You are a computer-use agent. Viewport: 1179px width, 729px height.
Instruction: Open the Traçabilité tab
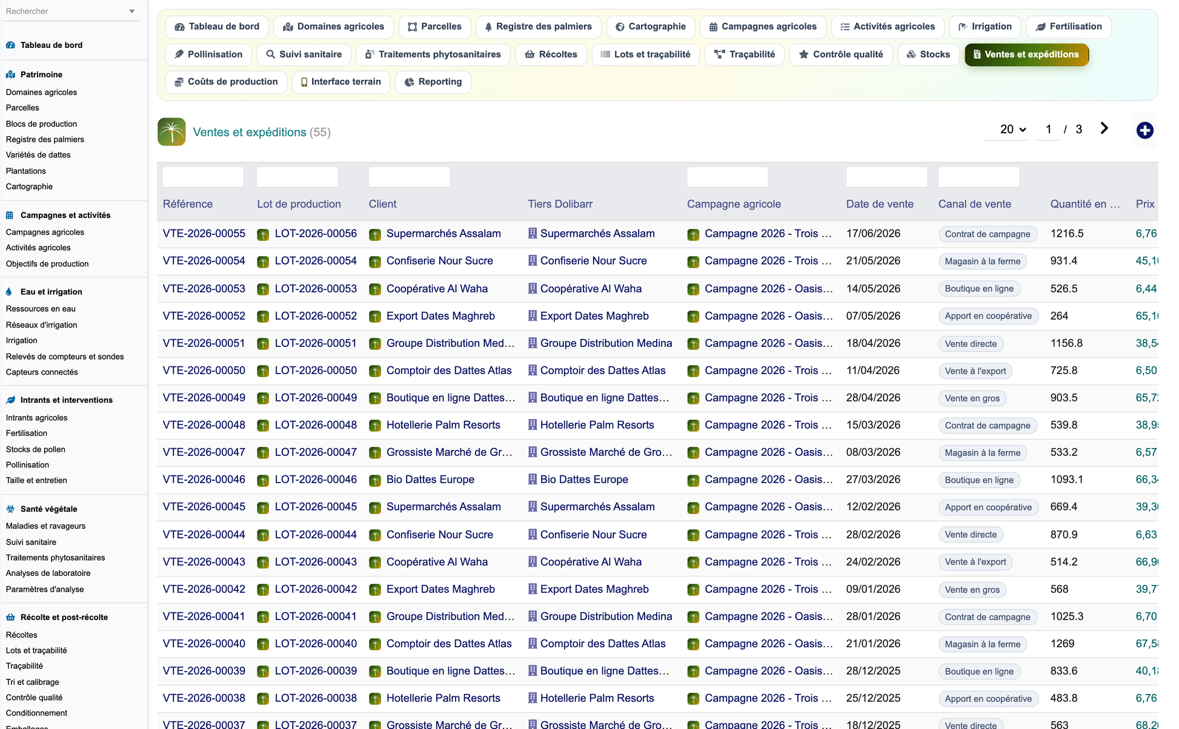(744, 54)
